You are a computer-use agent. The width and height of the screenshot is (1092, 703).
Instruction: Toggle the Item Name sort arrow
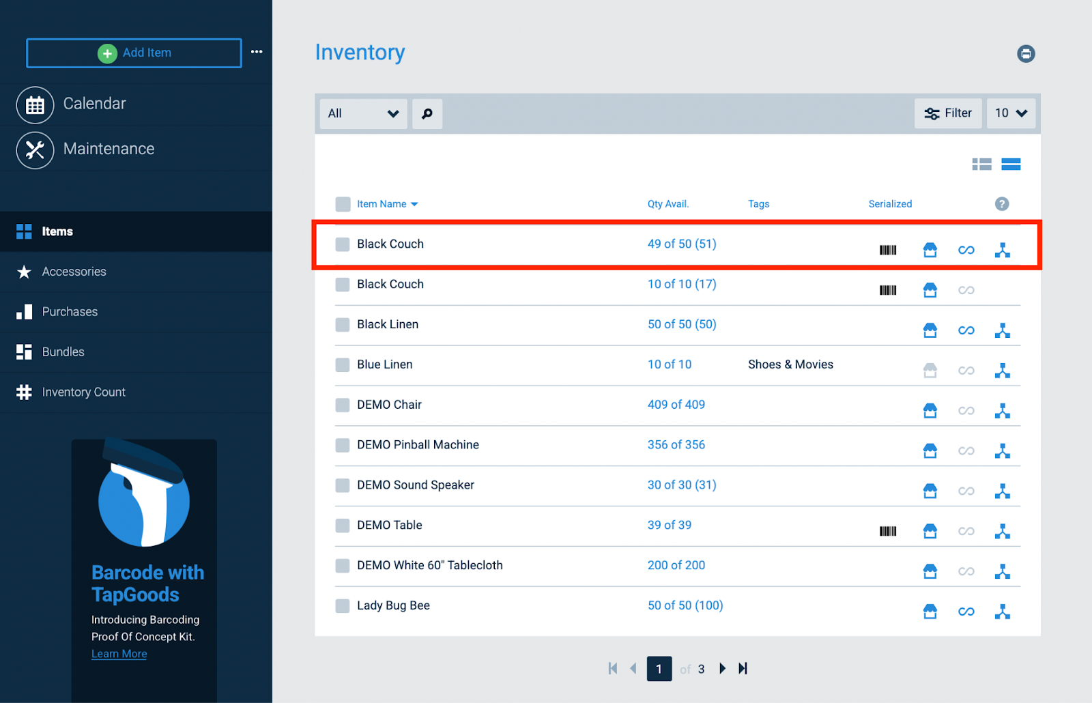click(415, 203)
